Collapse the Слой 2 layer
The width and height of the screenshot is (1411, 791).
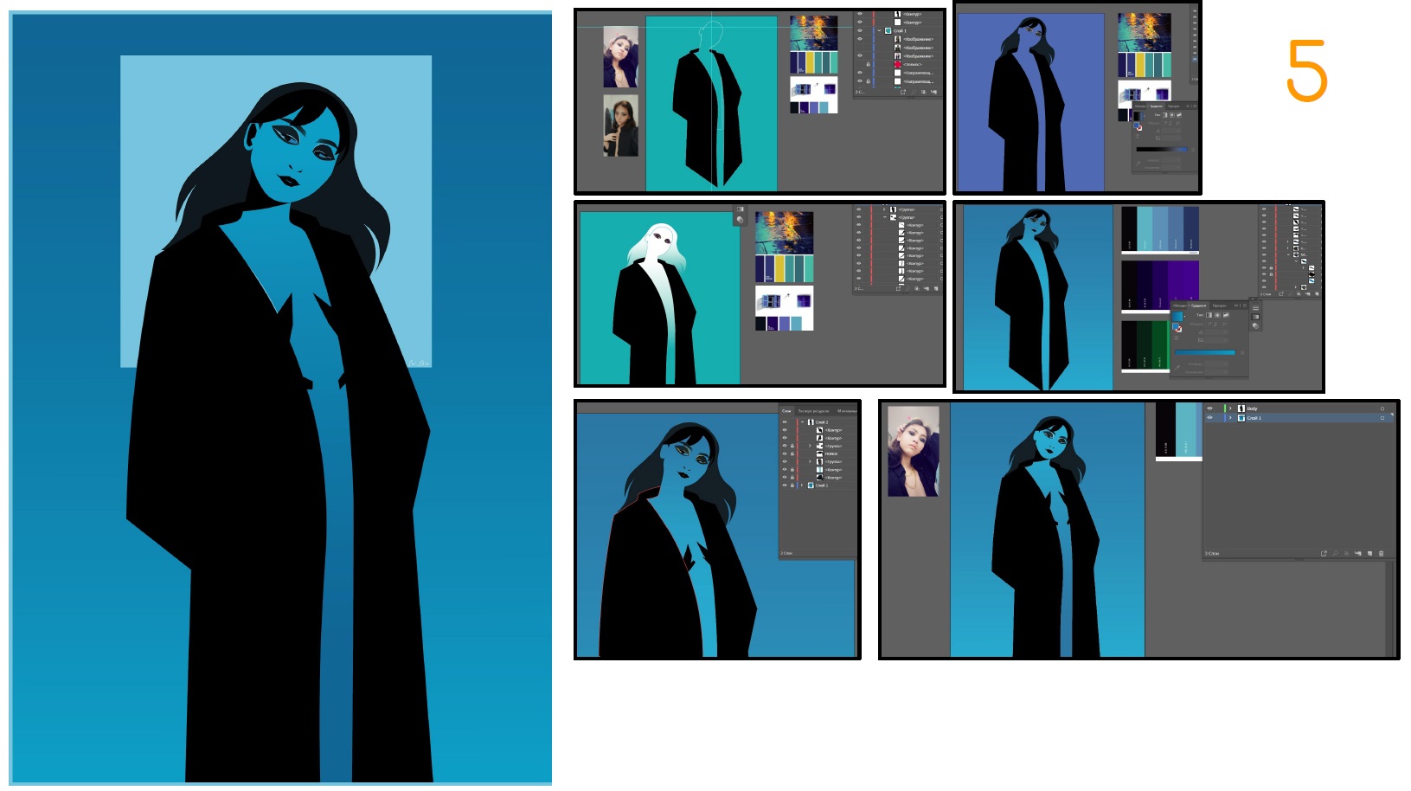tap(802, 422)
